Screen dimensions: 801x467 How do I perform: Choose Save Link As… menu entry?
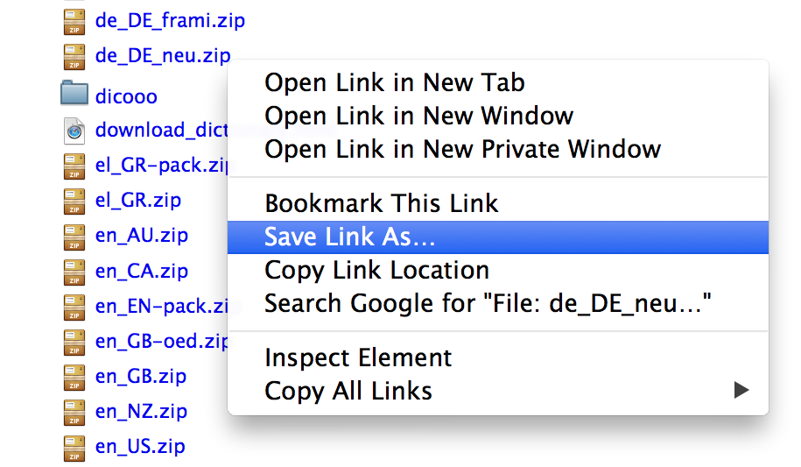point(350,237)
